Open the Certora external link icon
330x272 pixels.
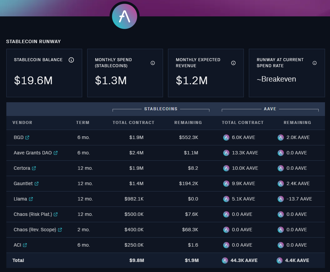[34, 168]
